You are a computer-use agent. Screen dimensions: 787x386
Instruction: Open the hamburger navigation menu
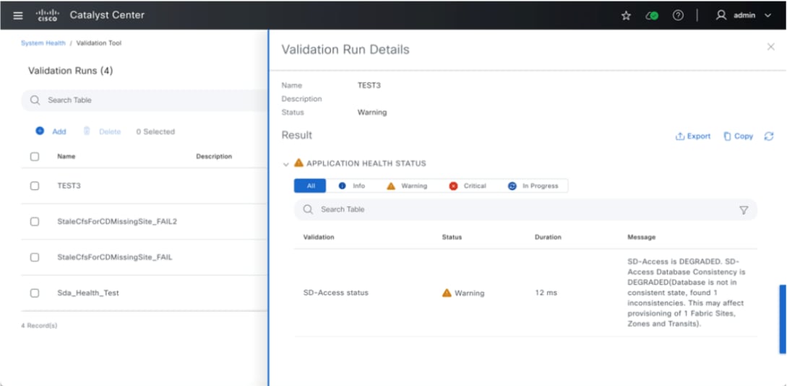(x=18, y=15)
